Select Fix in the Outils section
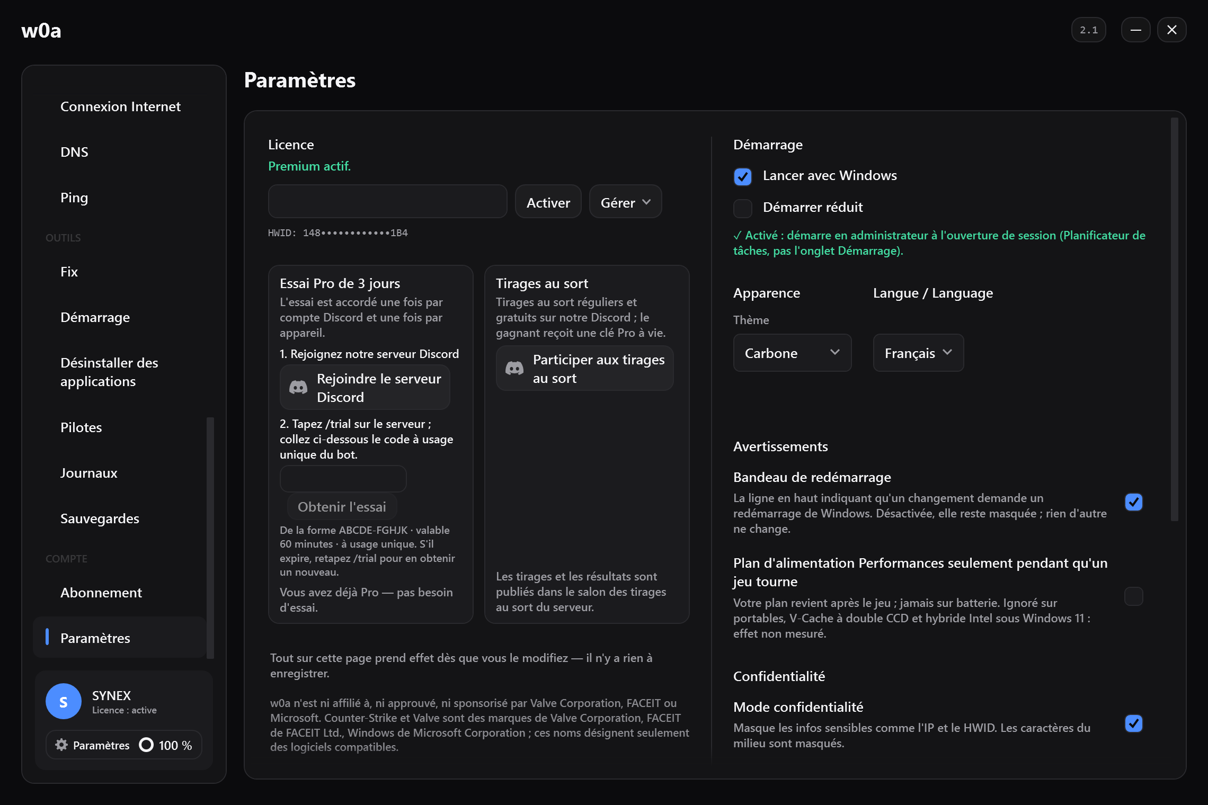 click(120, 272)
